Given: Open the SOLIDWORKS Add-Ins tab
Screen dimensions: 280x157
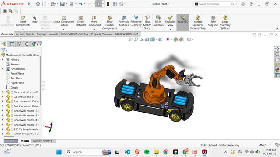Looking at the screenshot, I should 74,34.
